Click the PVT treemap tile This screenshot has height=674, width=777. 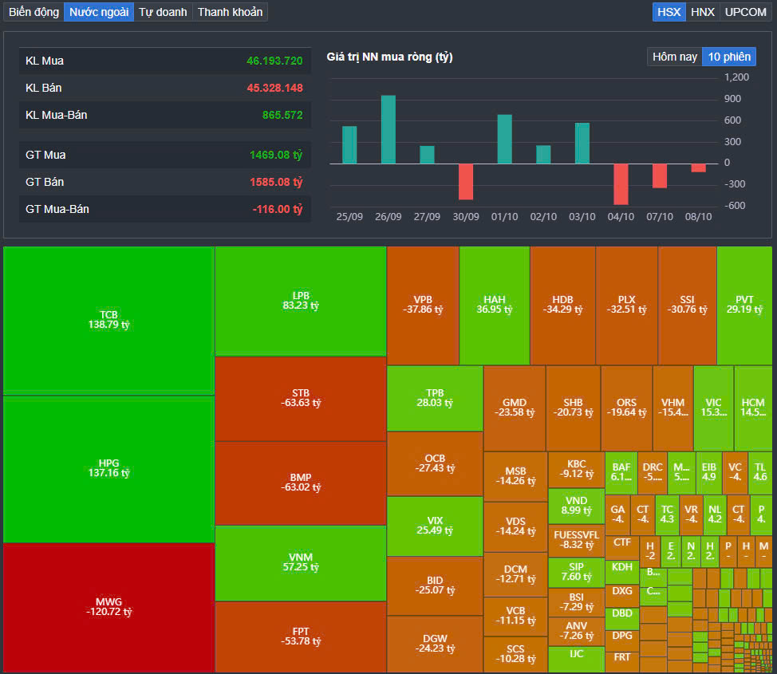point(744,305)
